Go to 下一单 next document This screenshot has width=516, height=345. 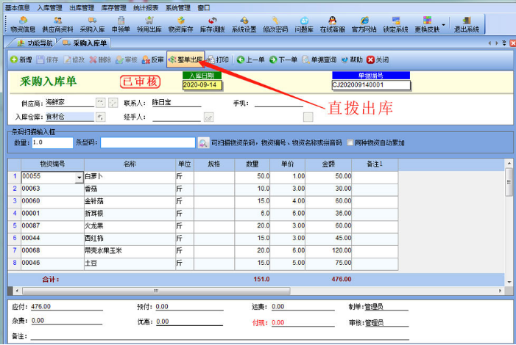tap(283, 59)
